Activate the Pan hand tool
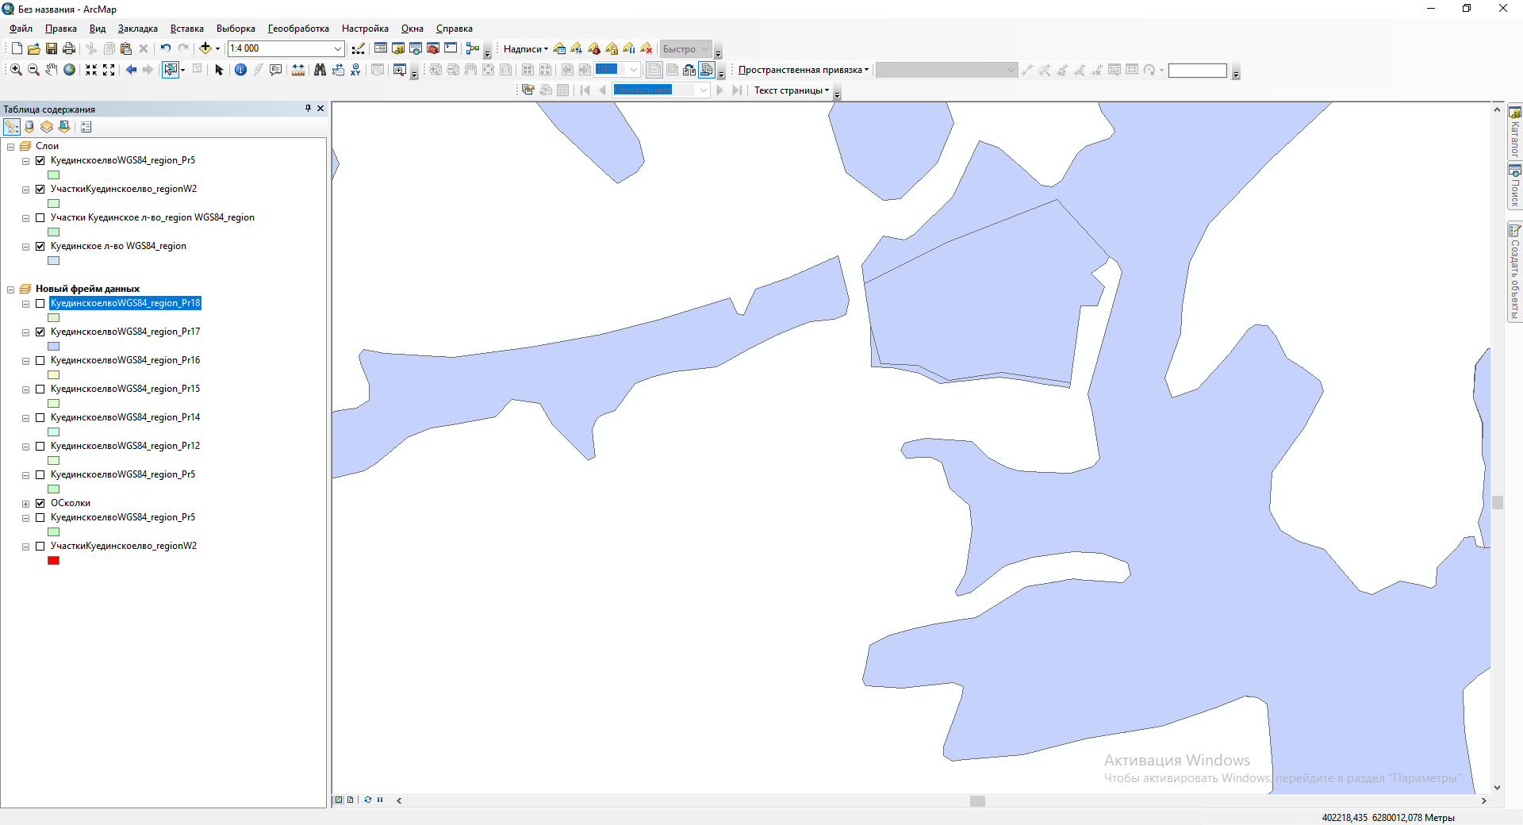The width and height of the screenshot is (1523, 825). pyautogui.click(x=52, y=70)
